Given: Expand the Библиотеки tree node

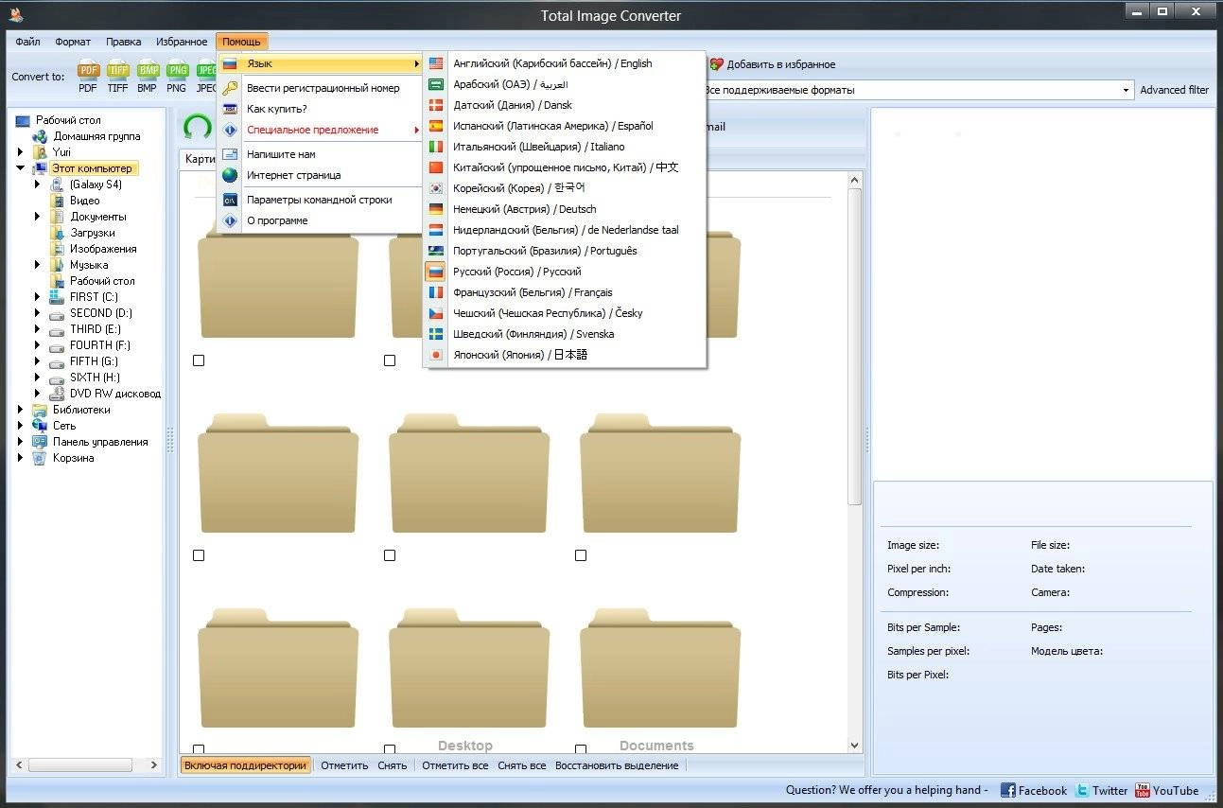Looking at the screenshot, I should (x=20, y=410).
